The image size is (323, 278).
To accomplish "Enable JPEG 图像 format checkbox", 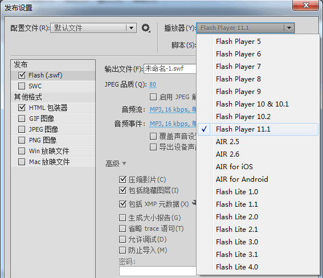I will tap(22, 129).
